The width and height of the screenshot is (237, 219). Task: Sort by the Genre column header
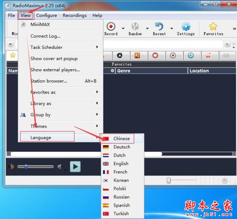pos(151,71)
